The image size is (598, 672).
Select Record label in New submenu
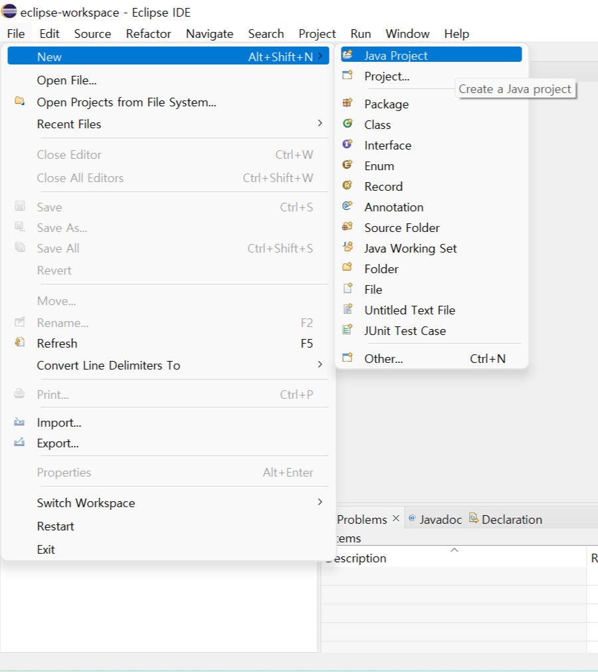(x=383, y=186)
